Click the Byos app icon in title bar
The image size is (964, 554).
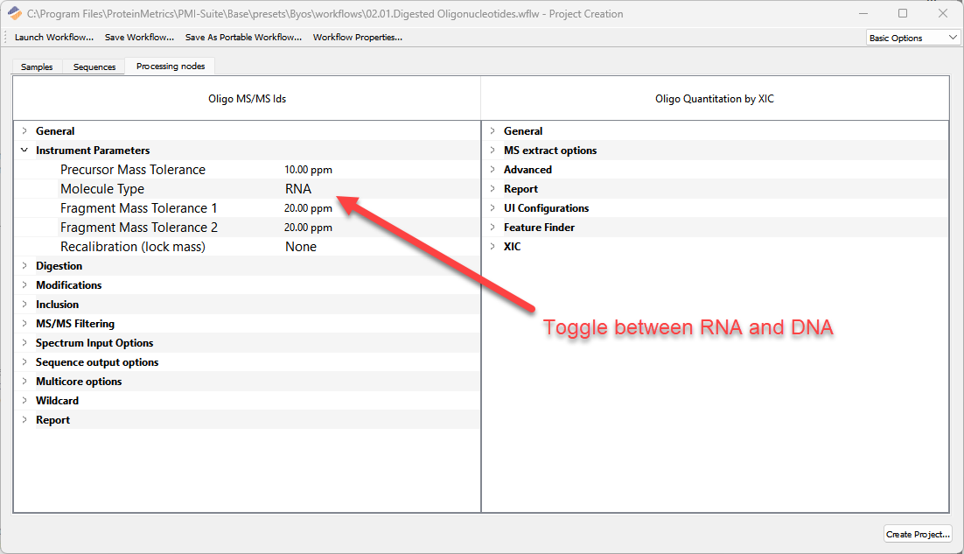tap(14, 14)
